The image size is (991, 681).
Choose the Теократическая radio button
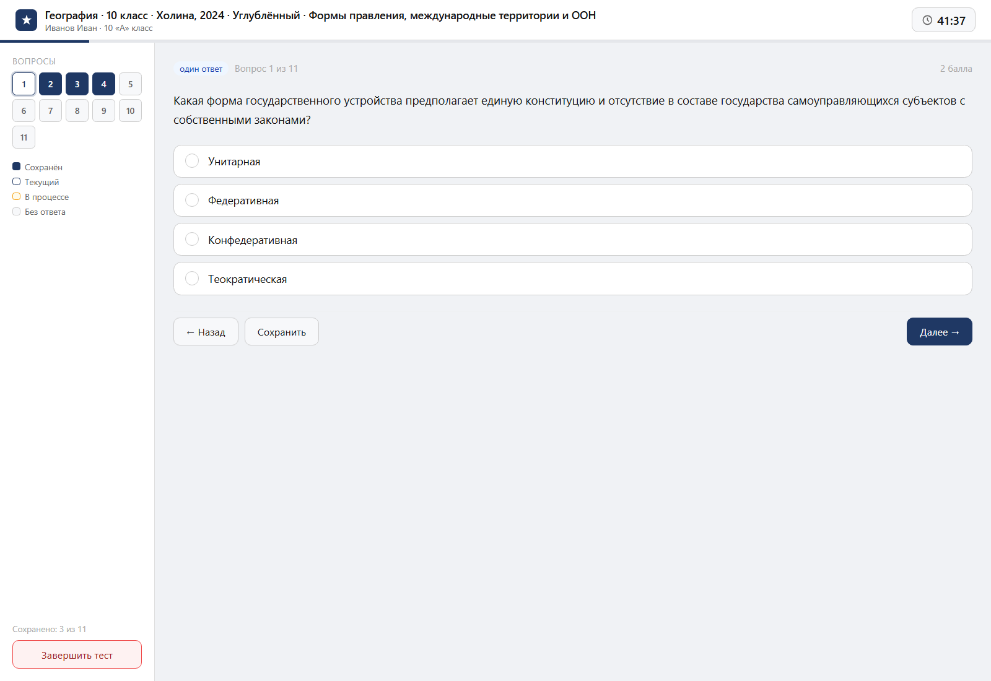point(192,279)
